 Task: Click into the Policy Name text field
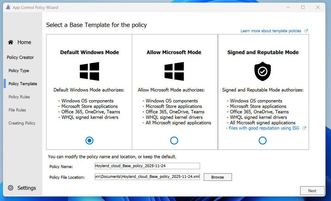[x=147, y=166]
